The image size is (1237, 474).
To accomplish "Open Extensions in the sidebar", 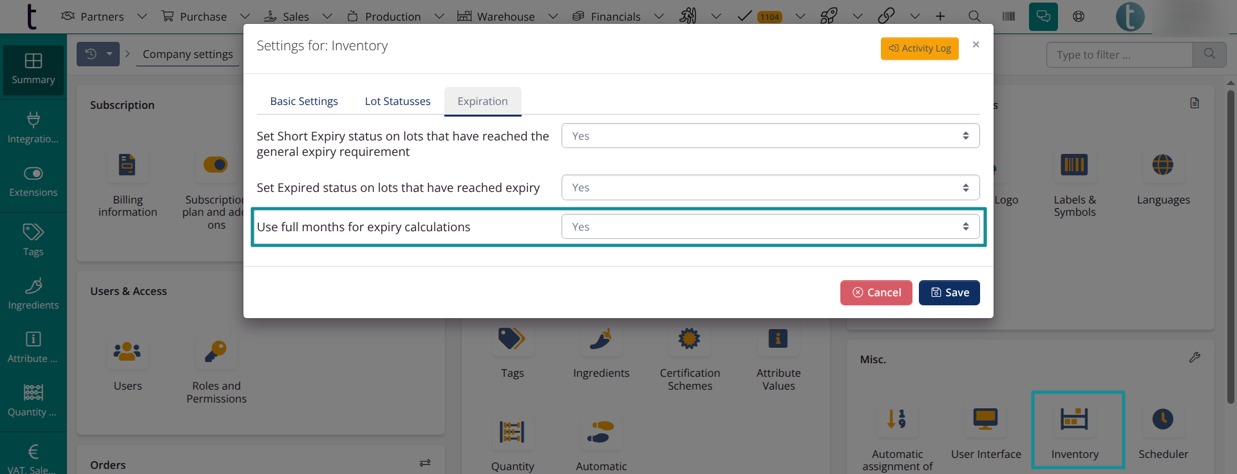I will click(33, 181).
